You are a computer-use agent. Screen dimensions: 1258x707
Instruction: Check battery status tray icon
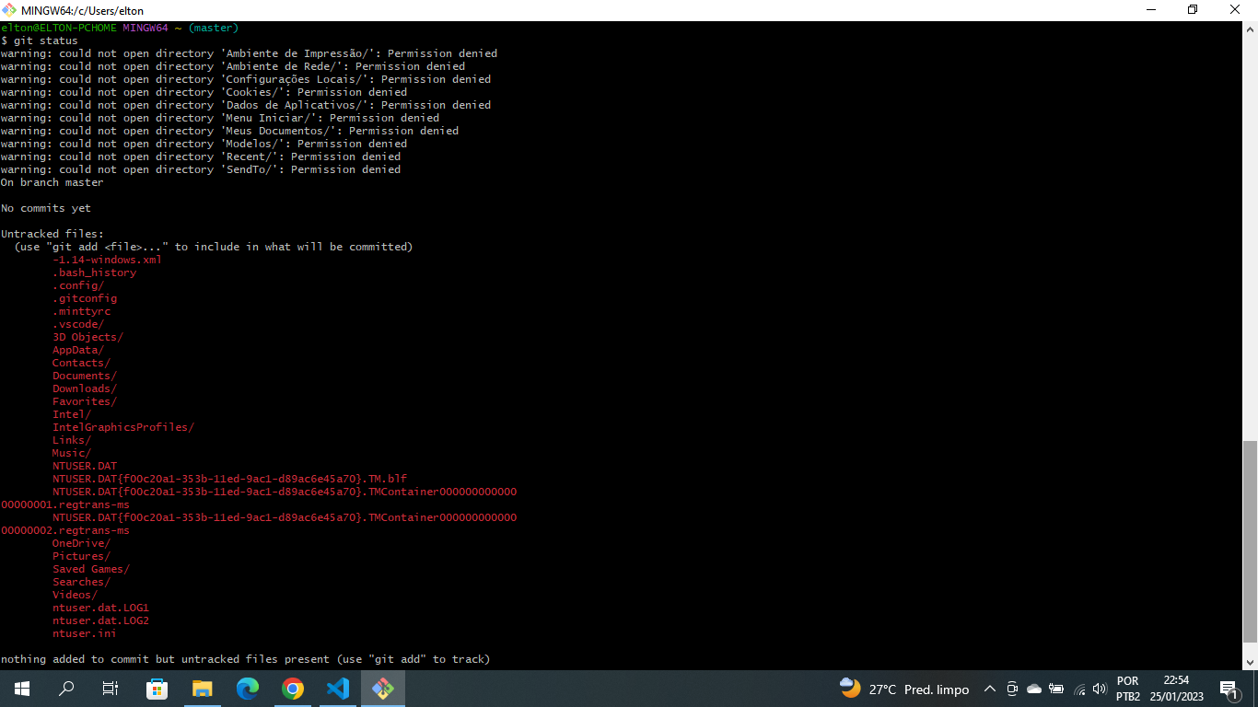[1056, 689]
